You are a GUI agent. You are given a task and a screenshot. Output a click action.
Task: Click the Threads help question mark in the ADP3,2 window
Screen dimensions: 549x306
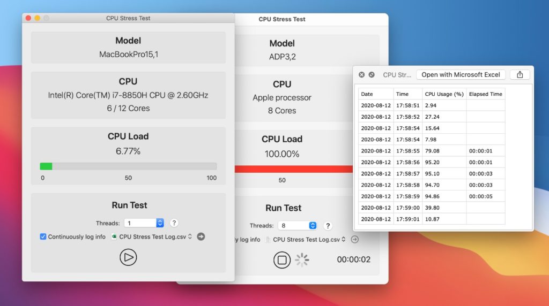328,226
